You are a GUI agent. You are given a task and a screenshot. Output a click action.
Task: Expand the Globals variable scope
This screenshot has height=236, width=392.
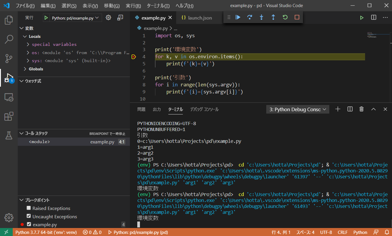25,69
